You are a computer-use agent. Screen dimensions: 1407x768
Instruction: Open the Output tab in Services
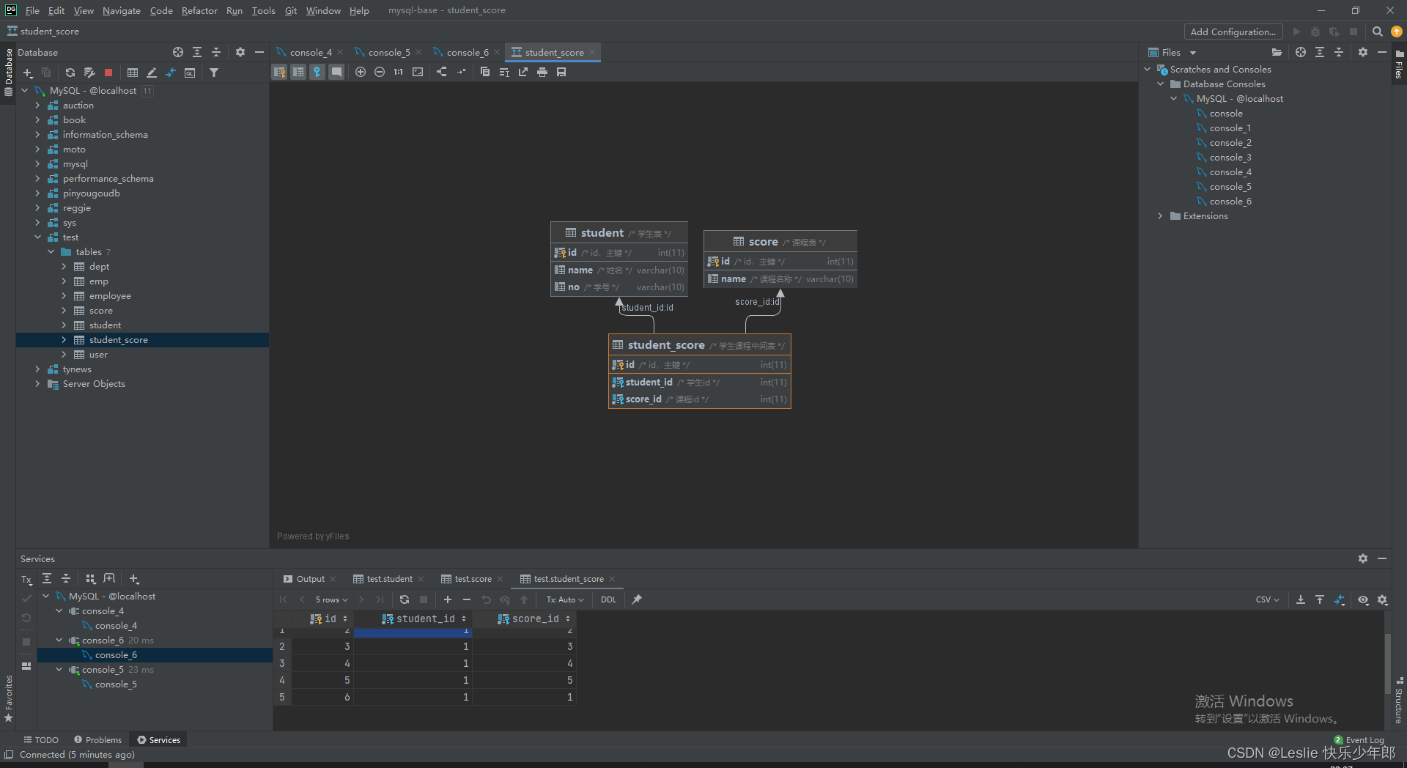coord(310,579)
